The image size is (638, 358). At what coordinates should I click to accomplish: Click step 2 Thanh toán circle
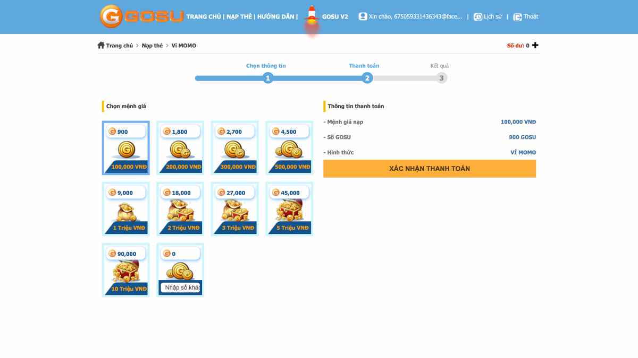367,78
